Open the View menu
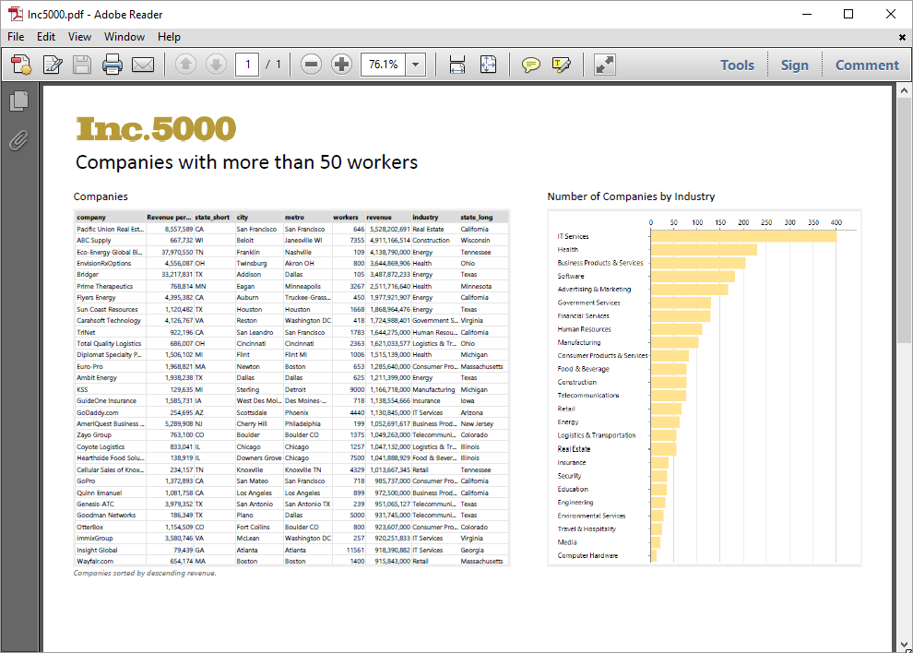 pos(79,37)
